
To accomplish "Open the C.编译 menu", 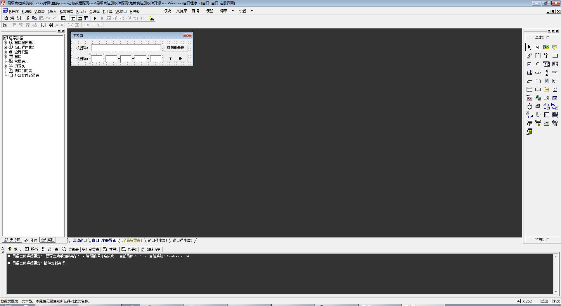I will pos(94,12).
